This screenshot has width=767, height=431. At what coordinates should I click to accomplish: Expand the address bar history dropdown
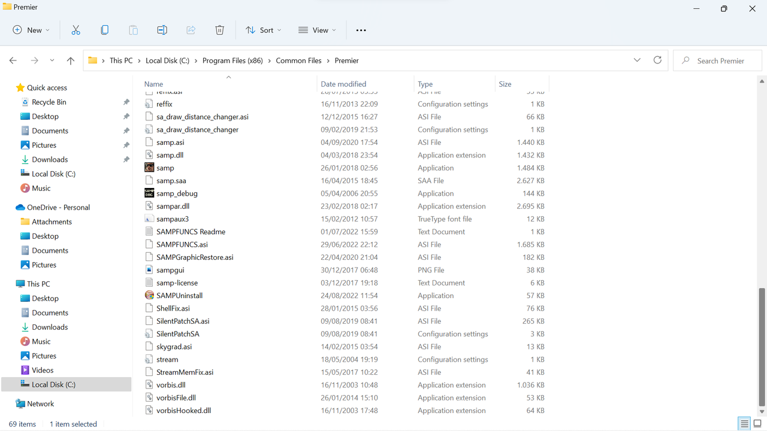point(637,60)
